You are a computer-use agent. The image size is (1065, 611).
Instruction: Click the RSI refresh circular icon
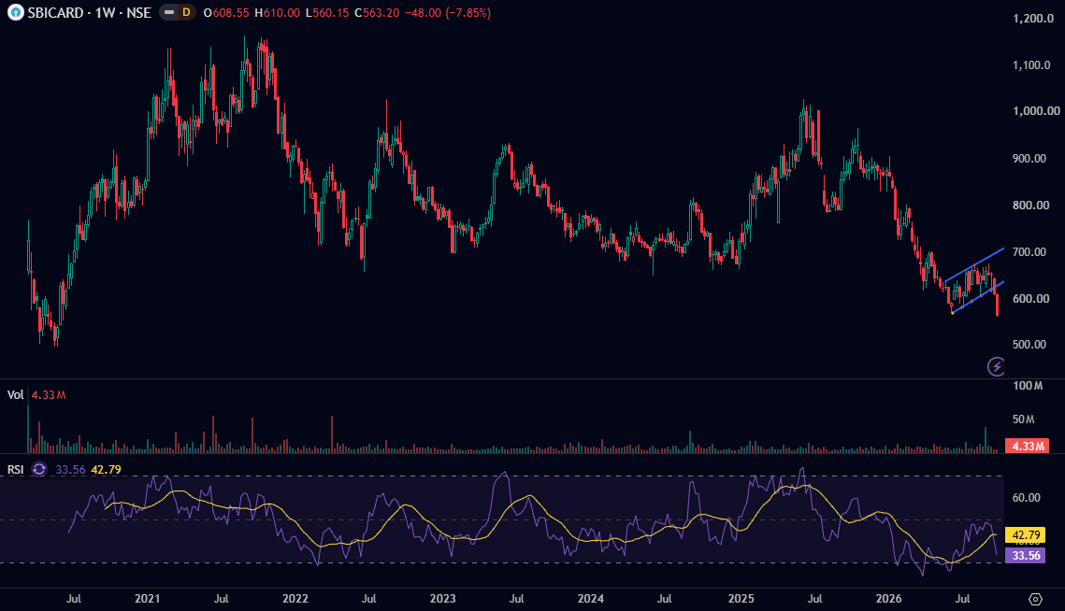(x=39, y=469)
